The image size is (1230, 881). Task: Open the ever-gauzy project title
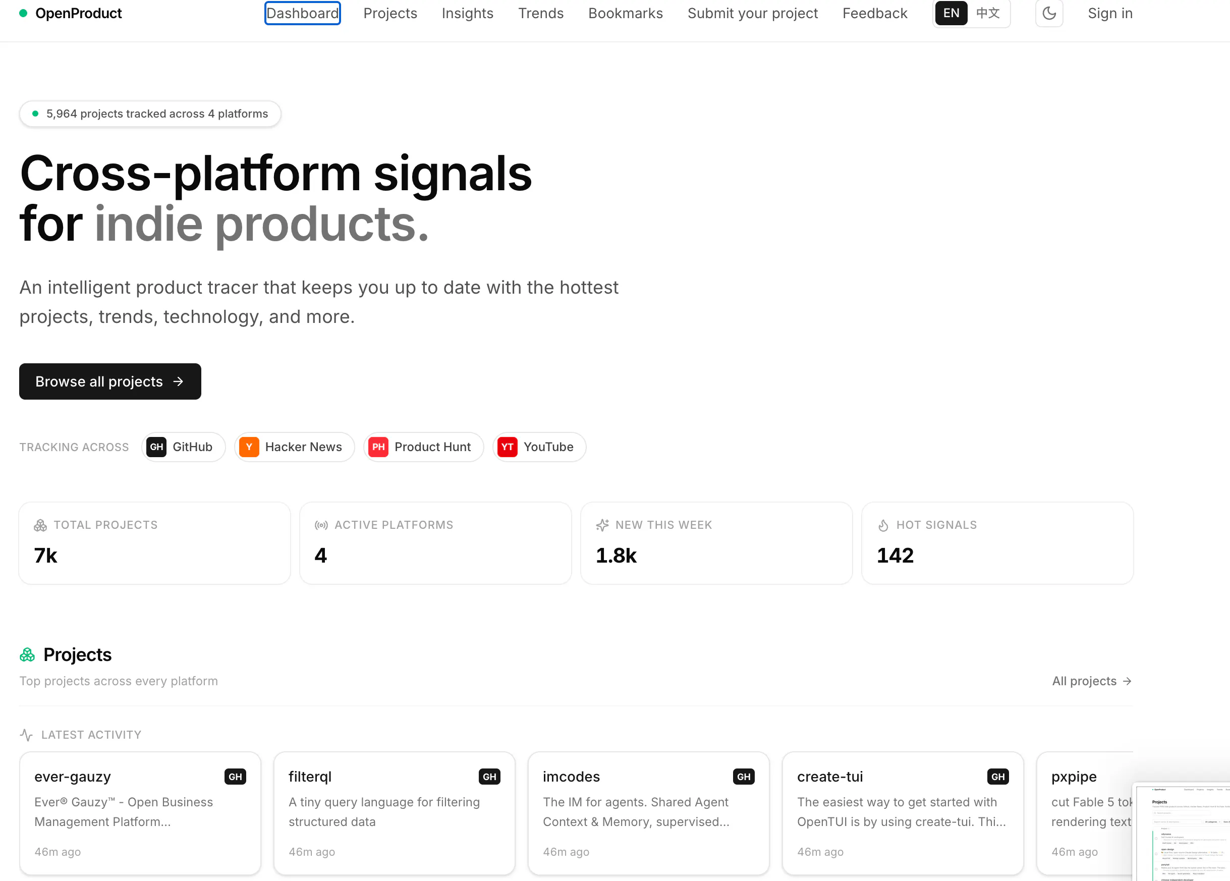[73, 777]
